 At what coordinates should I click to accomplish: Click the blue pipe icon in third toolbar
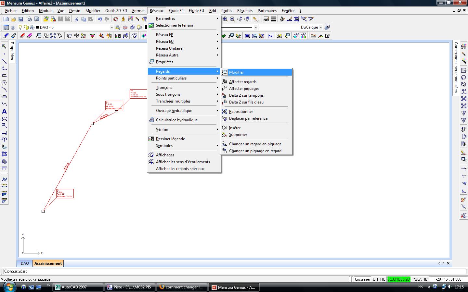[x=6, y=36]
